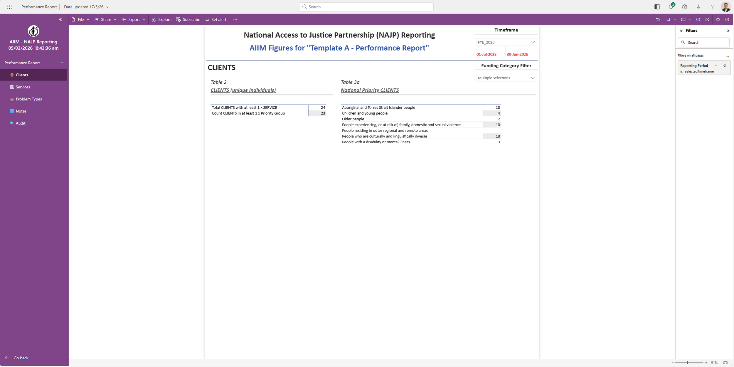Expand the Reporting Period filter card

(716, 65)
